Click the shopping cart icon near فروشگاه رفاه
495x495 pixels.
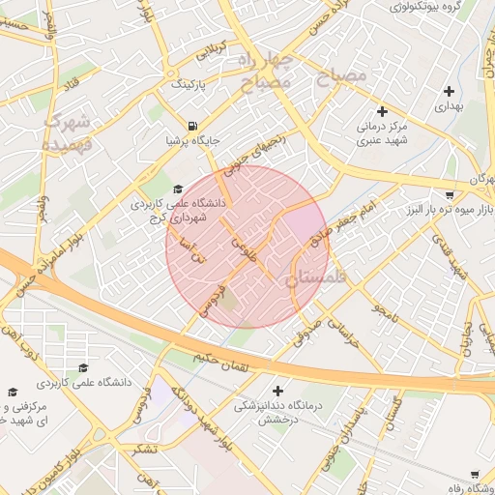coord(475,475)
